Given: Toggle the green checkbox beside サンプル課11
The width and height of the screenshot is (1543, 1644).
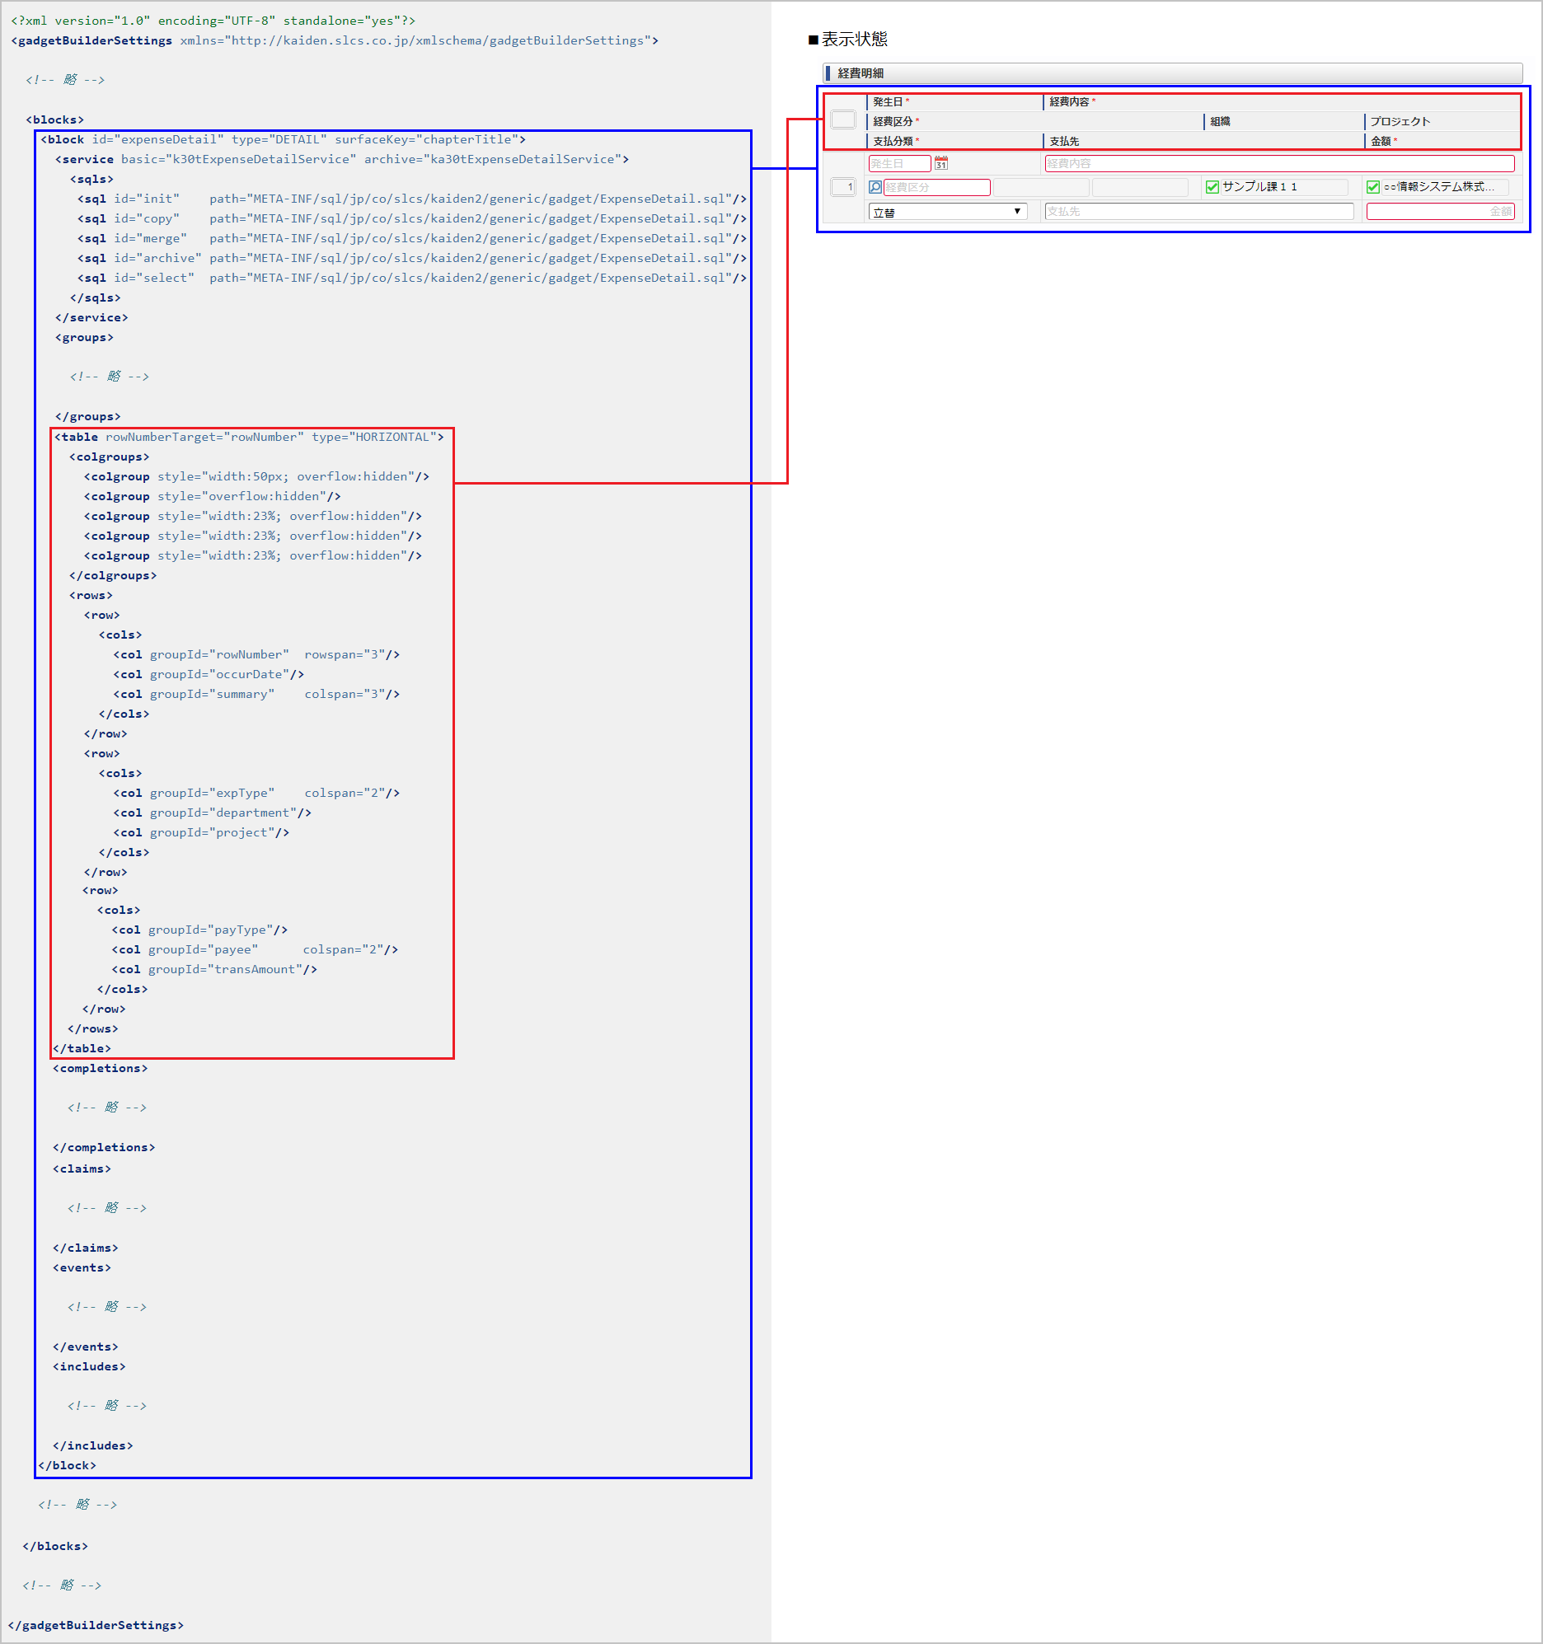Looking at the screenshot, I should point(1212,187).
